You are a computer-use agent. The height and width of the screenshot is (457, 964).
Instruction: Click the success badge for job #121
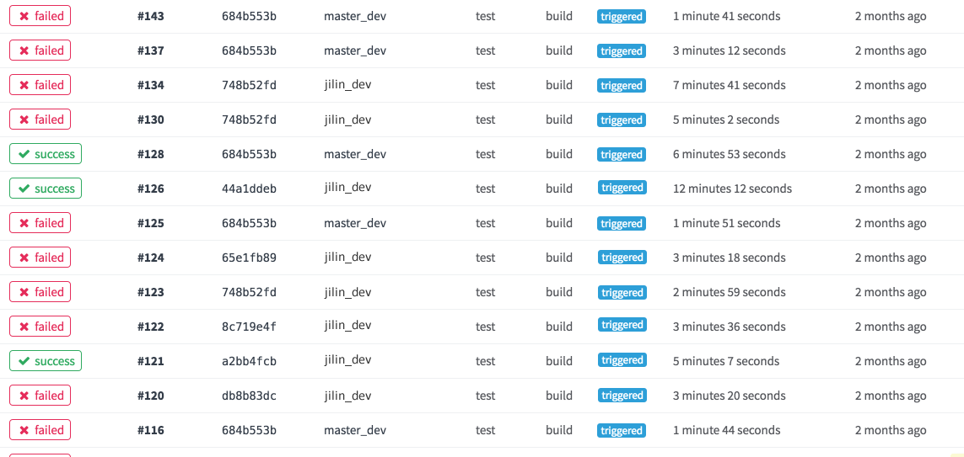pos(46,361)
